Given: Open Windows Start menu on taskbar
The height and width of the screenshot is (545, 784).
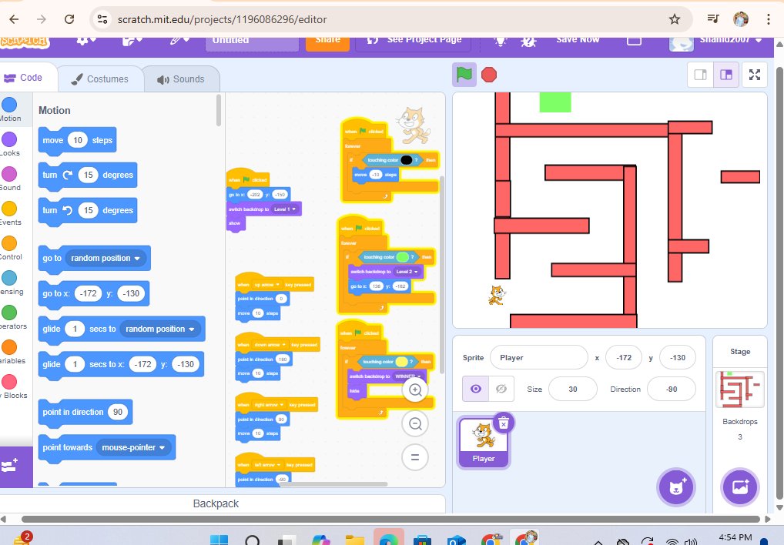Looking at the screenshot, I should click(x=219, y=540).
